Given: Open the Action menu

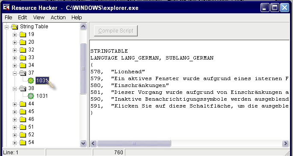Looking at the screenshot, I should (x=58, y=18).
